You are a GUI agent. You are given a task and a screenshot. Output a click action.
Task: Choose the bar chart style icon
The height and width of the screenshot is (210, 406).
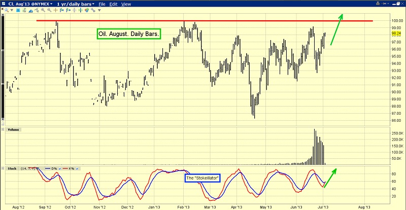[24, 10]
